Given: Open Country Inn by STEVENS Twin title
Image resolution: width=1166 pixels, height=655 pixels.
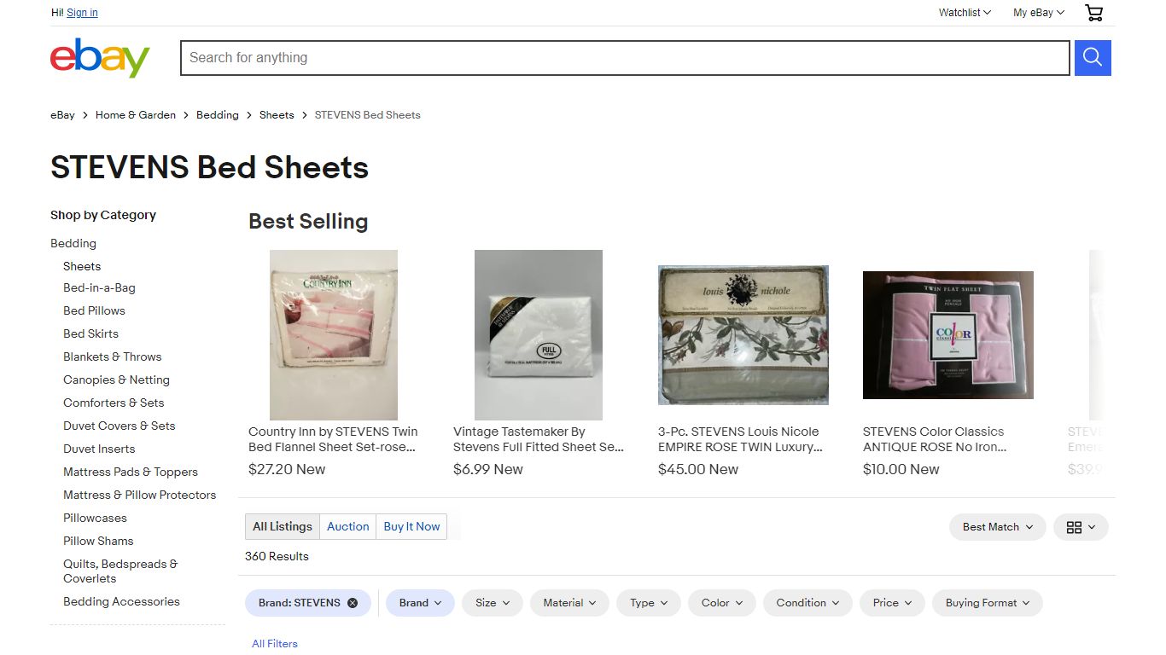Looking at the screenshot, I should click(333, 439).
